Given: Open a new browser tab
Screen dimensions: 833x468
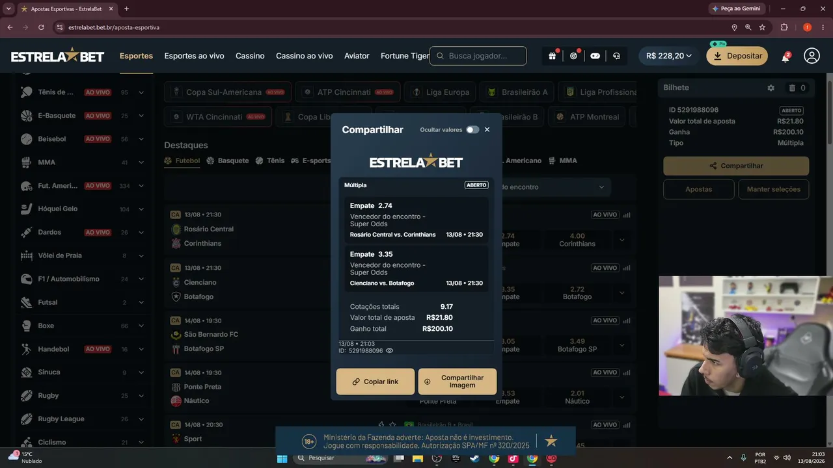Looking at the screenshot, I should point(126,9).
